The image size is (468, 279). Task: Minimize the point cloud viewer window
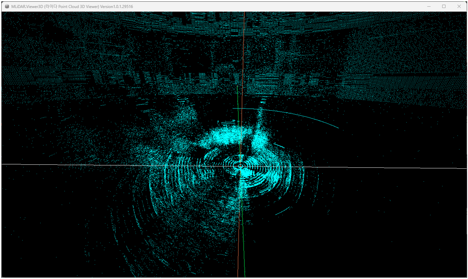click(x=428, y=6)
